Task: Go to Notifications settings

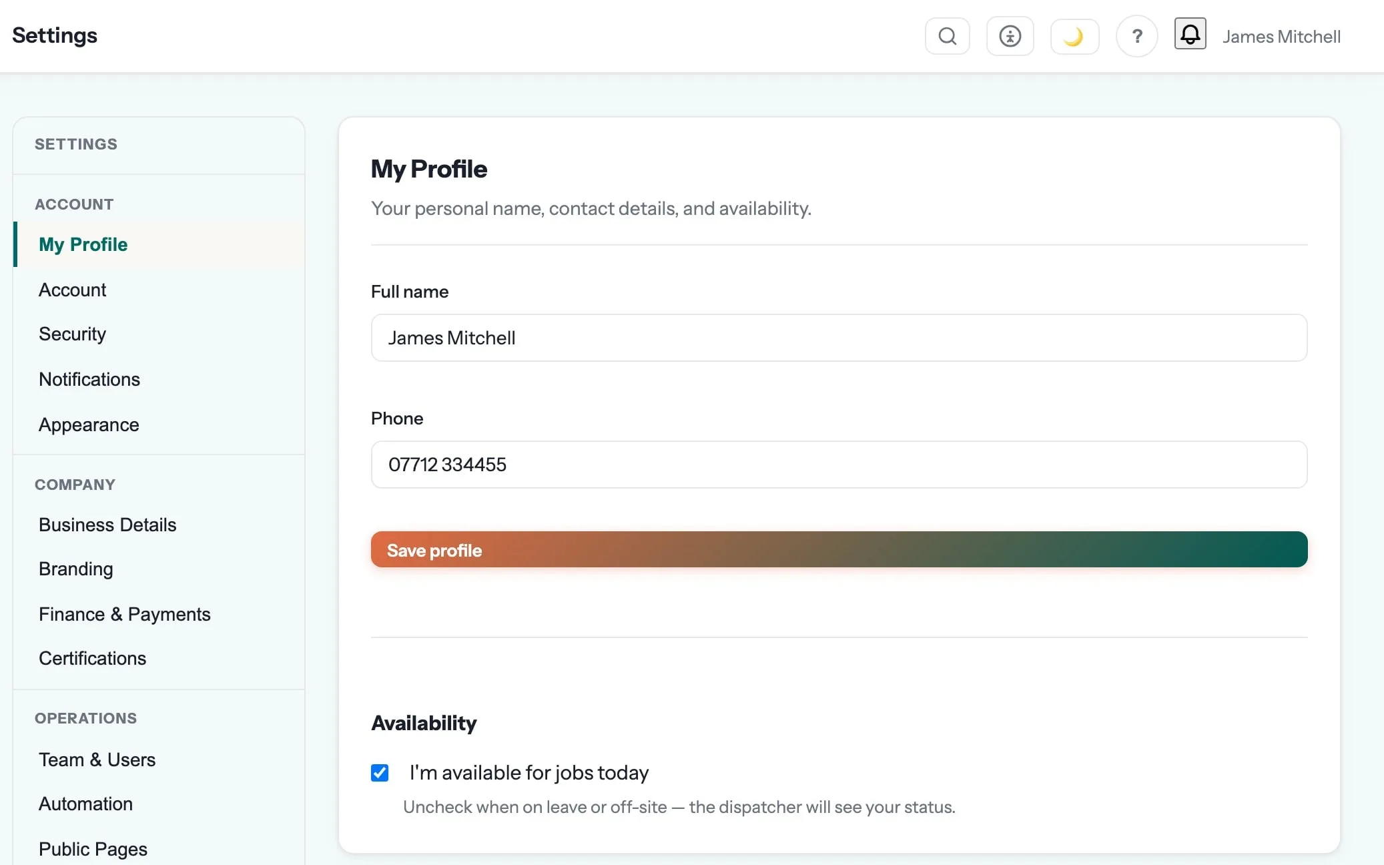Action: point(159,379)
